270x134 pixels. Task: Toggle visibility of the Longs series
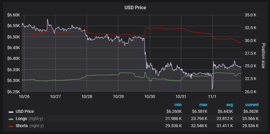pos(21,119)
